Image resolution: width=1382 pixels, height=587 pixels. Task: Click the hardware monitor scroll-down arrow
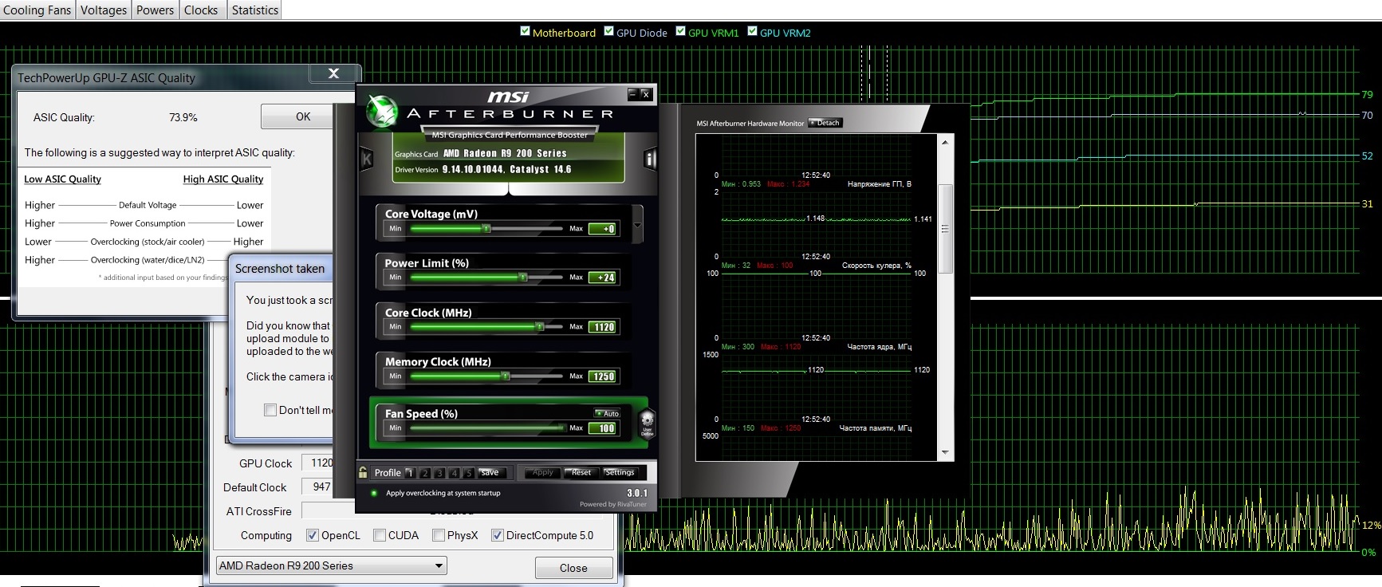[x=946, y=453]
